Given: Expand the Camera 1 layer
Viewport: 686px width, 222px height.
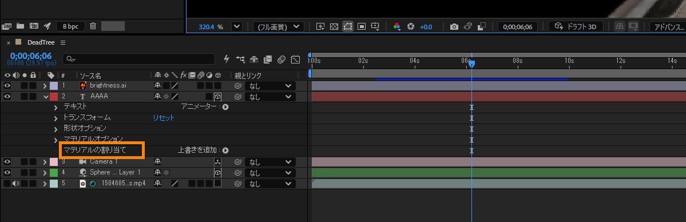Looking at the screenshot, I should (45, 161).
